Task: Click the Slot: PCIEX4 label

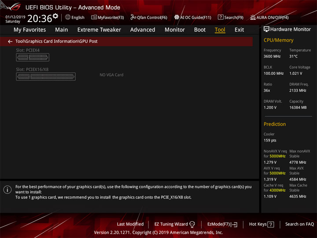Action: pos(28,50)
